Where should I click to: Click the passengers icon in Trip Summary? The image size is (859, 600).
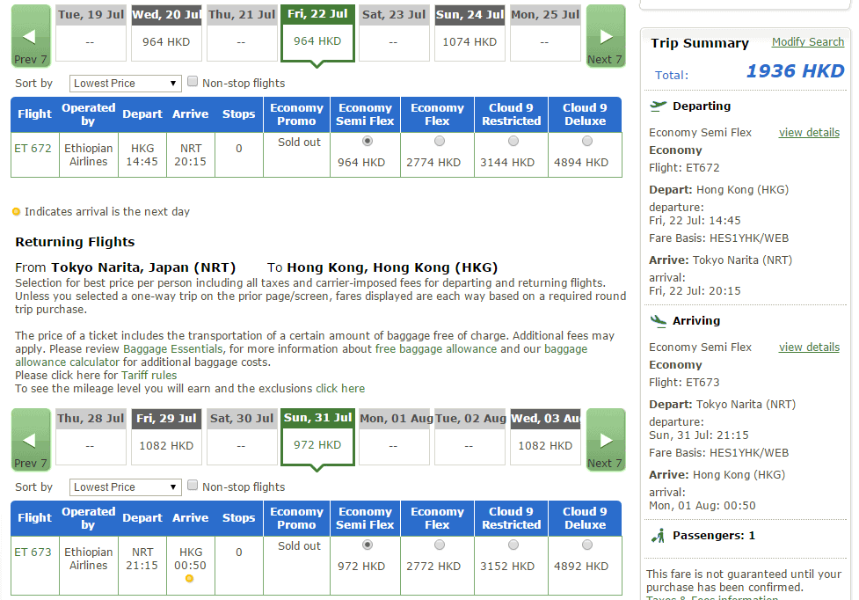pyautogui.click(x=658, y=535)
